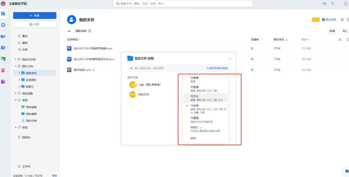349x177 pixels.
Task: Collapse the 团队文档 tree node
Action: 16,66
